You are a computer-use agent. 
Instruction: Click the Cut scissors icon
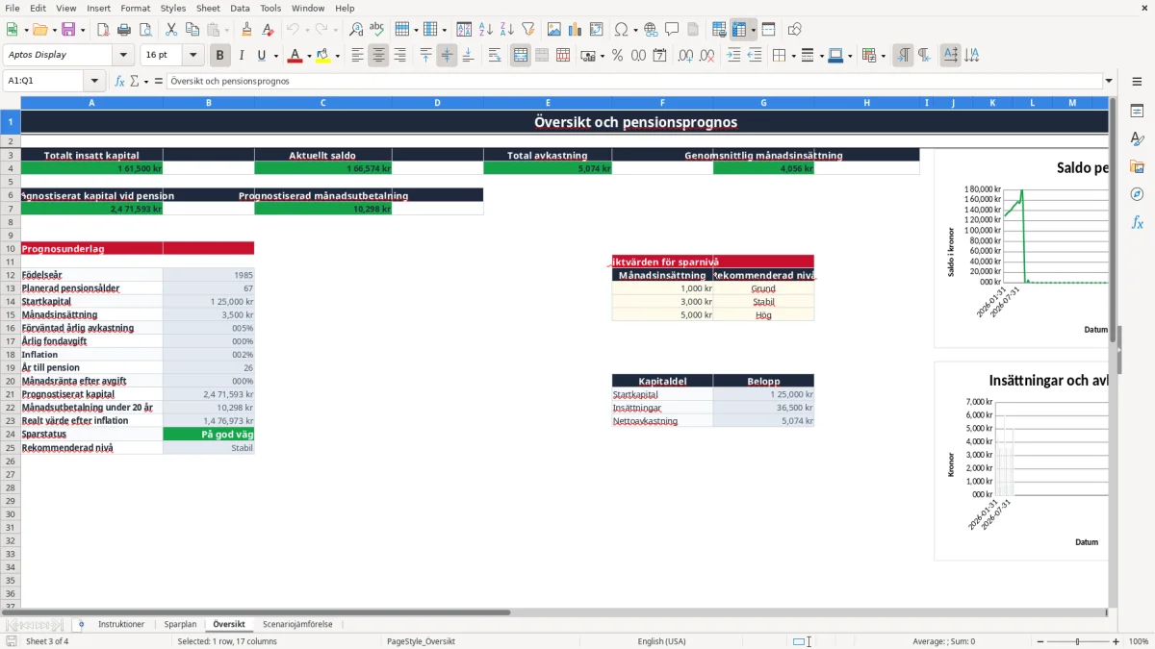coord(170,30)
